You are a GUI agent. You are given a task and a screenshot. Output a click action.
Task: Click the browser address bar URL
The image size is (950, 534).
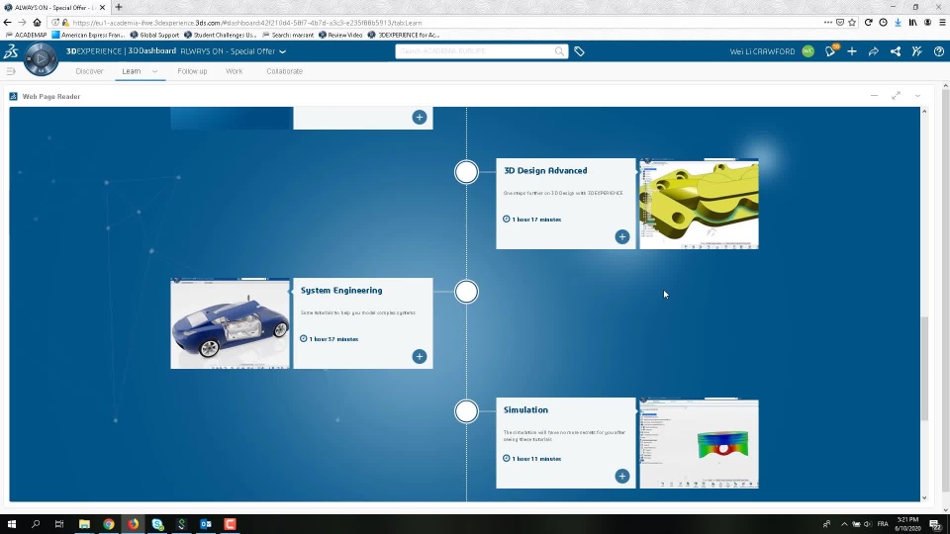[x=247, y=23]
